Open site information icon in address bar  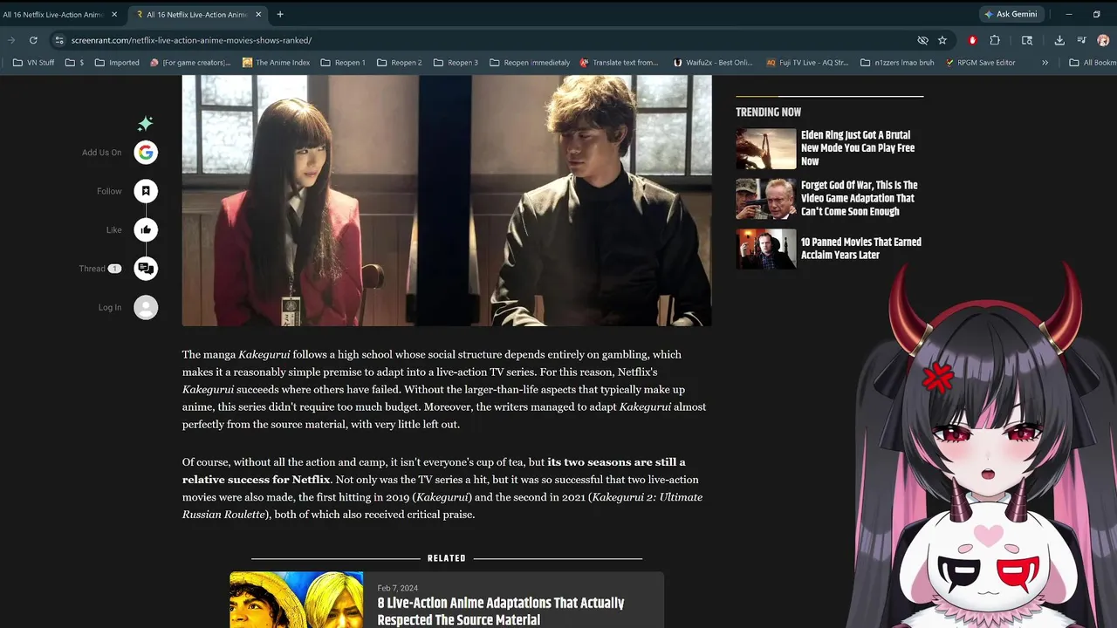[x=58, y=40]
